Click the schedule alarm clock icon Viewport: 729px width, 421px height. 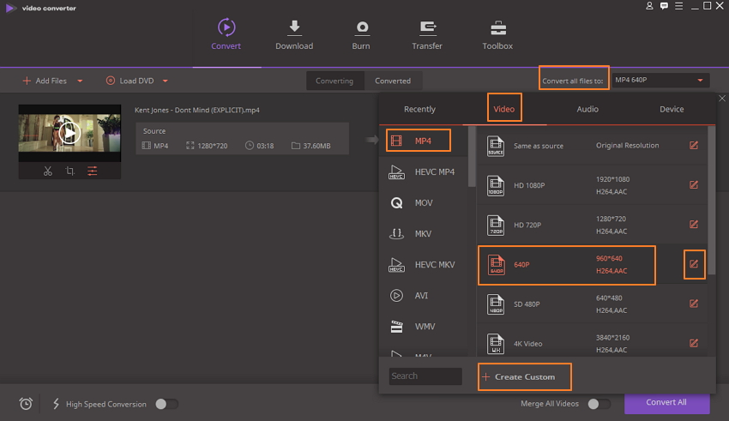point(26,403)
